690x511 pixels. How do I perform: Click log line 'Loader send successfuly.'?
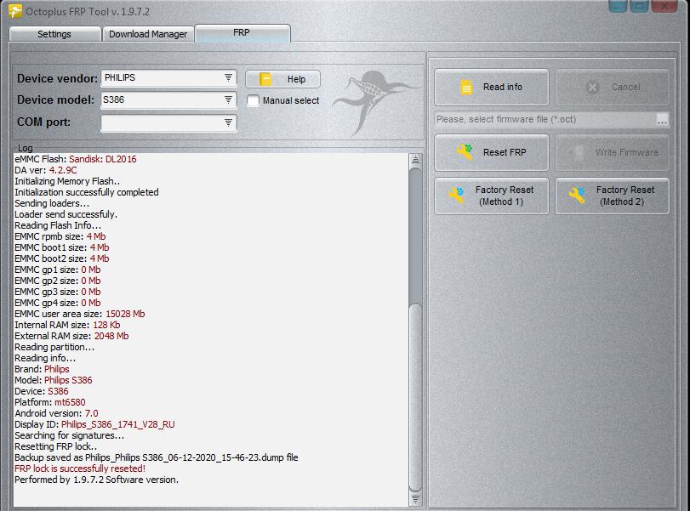tap(66, 214)
